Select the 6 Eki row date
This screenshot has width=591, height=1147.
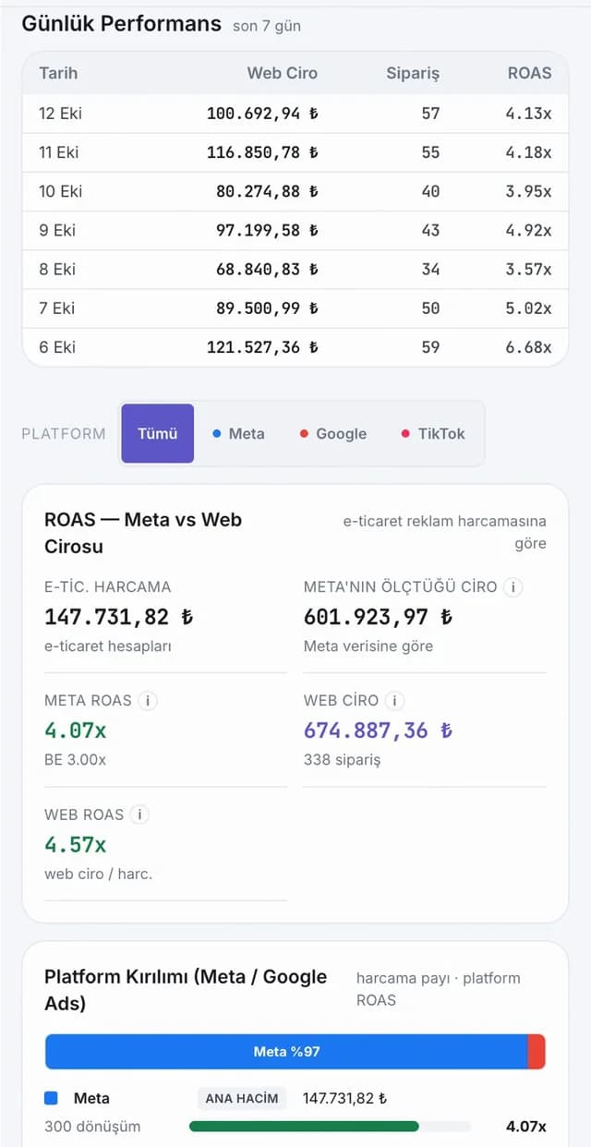[57, 347]
